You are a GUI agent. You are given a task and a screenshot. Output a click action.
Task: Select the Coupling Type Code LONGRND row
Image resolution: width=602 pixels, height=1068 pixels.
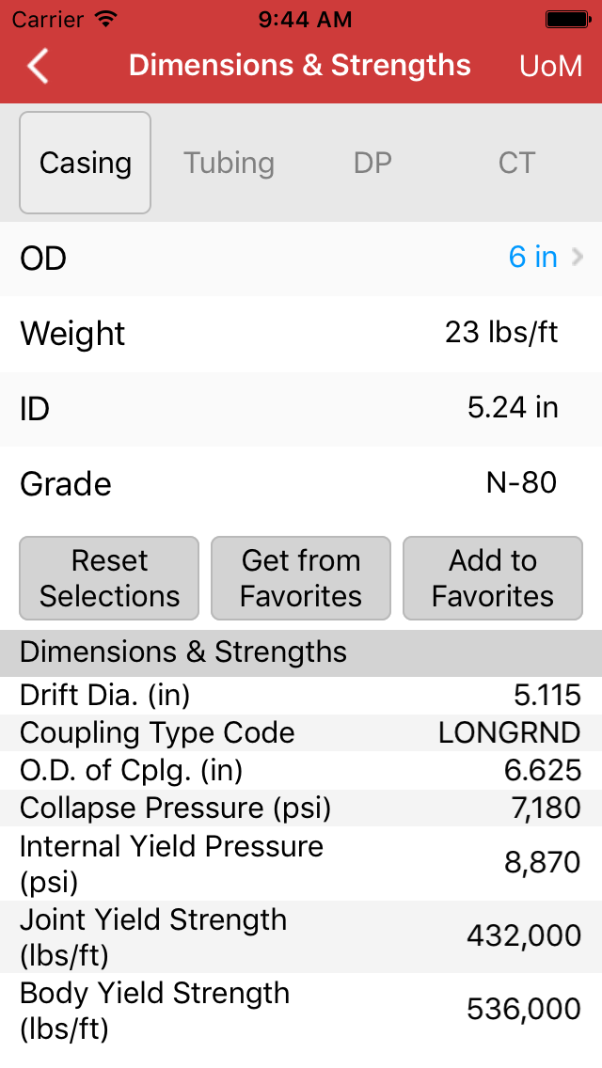point(301,731)
